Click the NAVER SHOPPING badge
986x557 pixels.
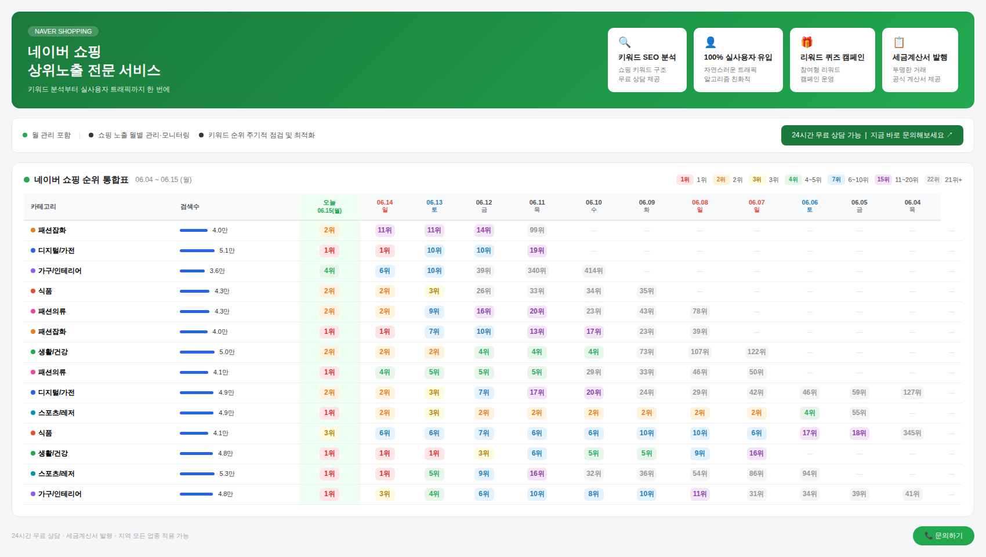coord(63,31)
